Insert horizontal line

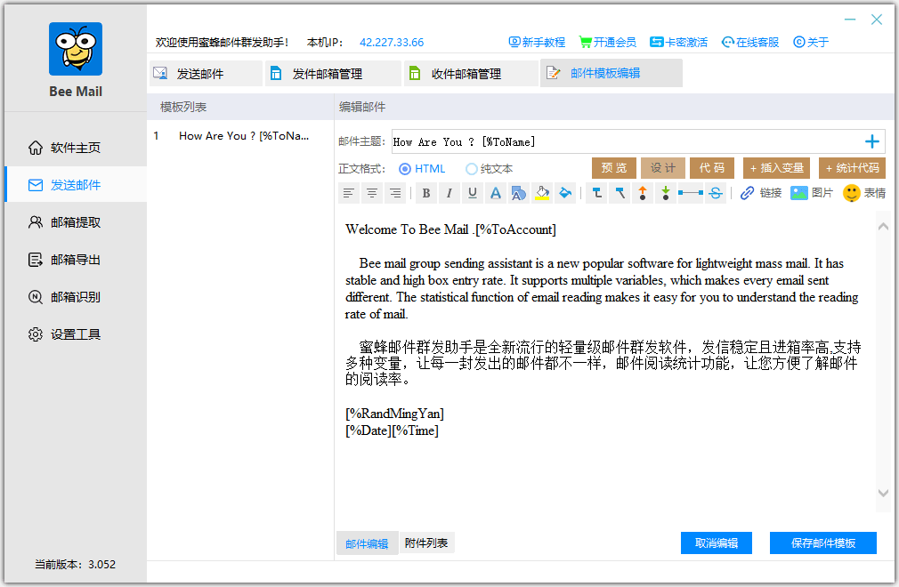pos(691,193)
